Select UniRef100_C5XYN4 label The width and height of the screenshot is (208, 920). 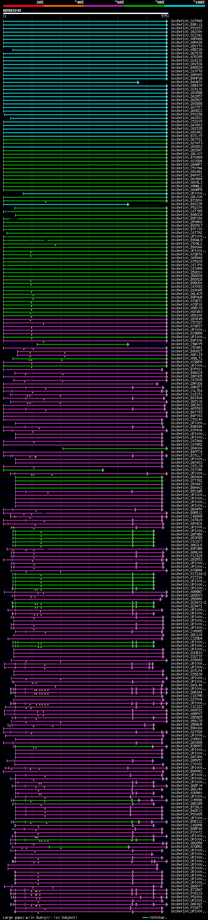[x=187, y=168]
